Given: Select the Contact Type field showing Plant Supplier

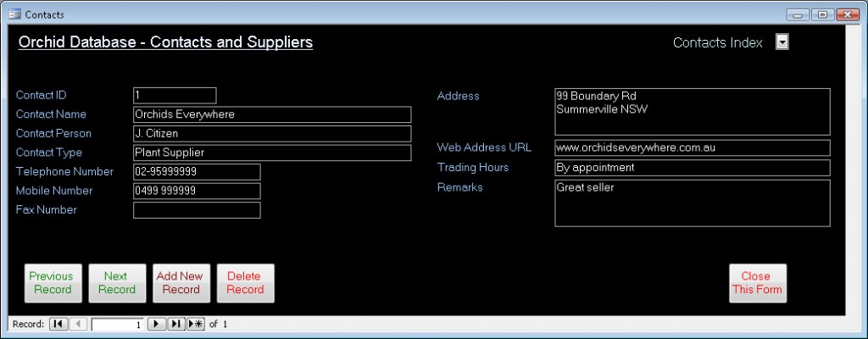Looking at the screenshot, I should [272, 153].
